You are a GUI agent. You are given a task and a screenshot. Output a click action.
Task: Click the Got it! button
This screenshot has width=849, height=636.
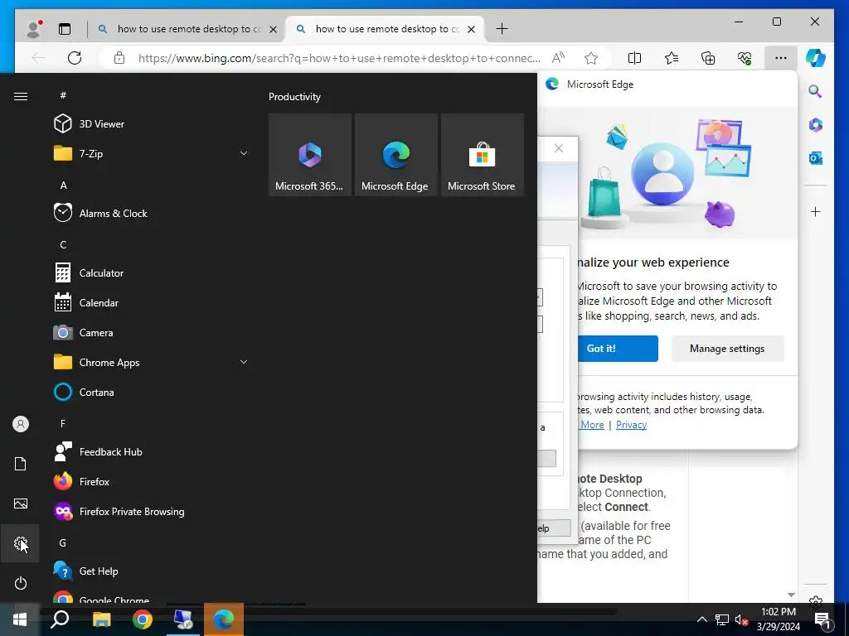tap(617, 349)
